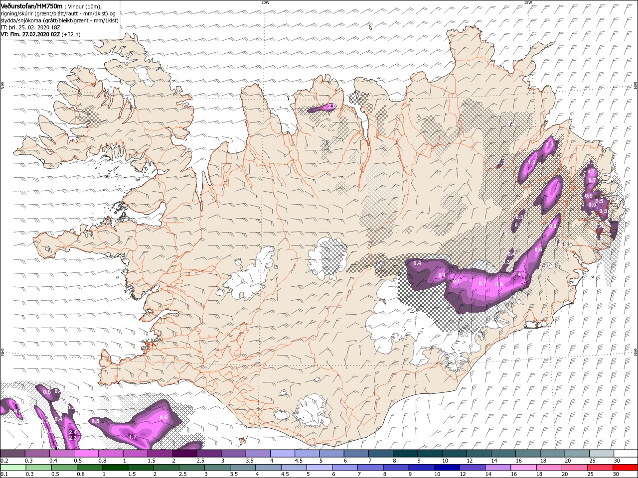Image resolution: width=638 pixels, height=478 pixels.
Task: Click the 'Veðurstofan/HM750m' title text
Action: [x=32, y=5]
